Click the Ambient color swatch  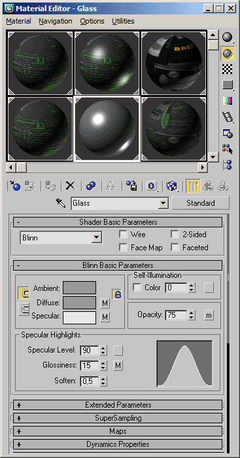pyautogui.click(x=80, y=288)
